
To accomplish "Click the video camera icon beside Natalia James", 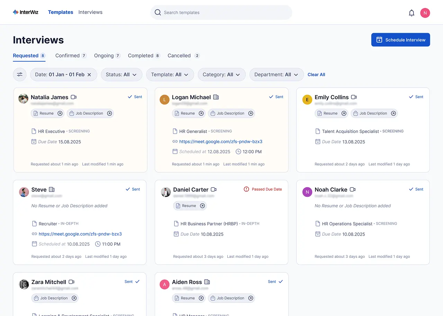I will coord(73,97).
